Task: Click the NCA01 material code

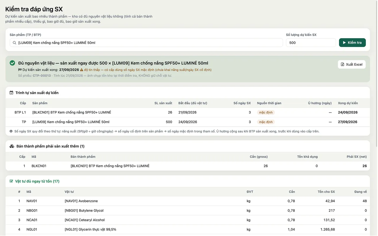Action: 32,220
